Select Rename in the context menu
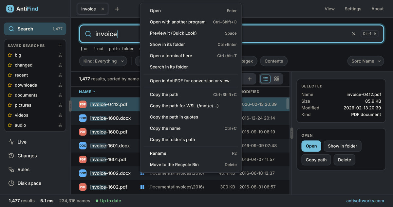 point(191,153)
